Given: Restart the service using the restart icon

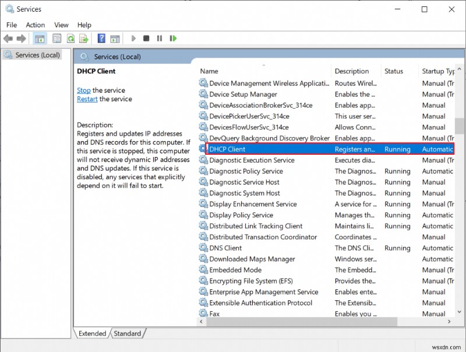Looking at the screenshot, I should [172, 38].
